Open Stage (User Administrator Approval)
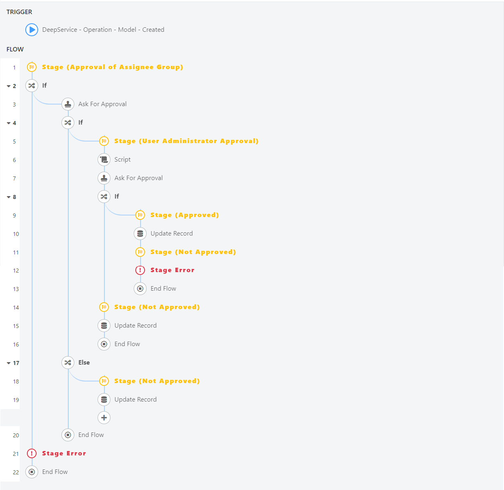This screenshot has height=490, width=504. click(x=186, y=141)
